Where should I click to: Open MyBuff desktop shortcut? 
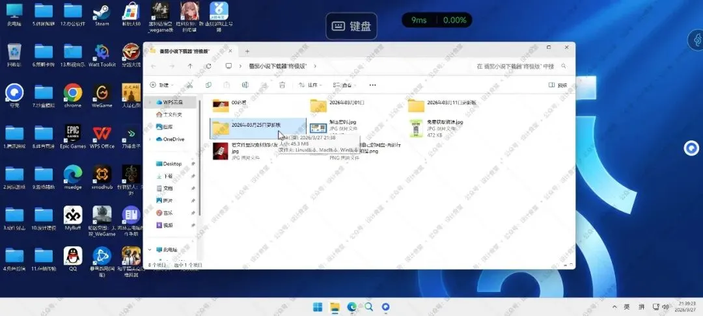[73, 218]
